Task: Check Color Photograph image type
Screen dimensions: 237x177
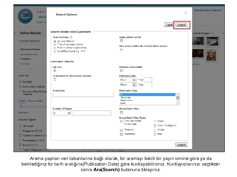Action: coord(155,126)
